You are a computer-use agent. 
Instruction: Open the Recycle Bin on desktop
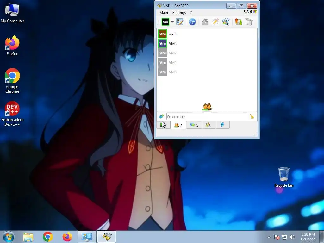283,177
